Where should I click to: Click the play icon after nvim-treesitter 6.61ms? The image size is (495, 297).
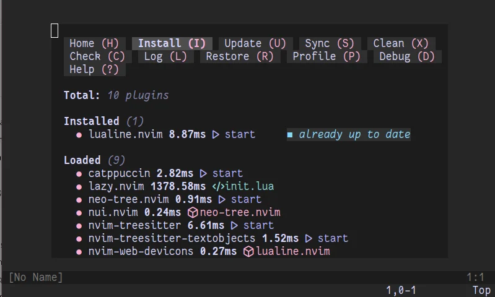tap(234, 225)
